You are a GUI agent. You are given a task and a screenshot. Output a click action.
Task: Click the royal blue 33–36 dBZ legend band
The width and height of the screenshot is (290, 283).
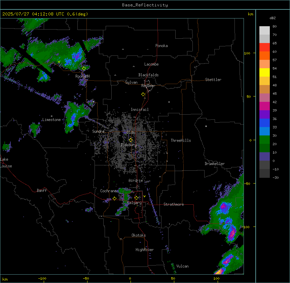coord(264,123)
